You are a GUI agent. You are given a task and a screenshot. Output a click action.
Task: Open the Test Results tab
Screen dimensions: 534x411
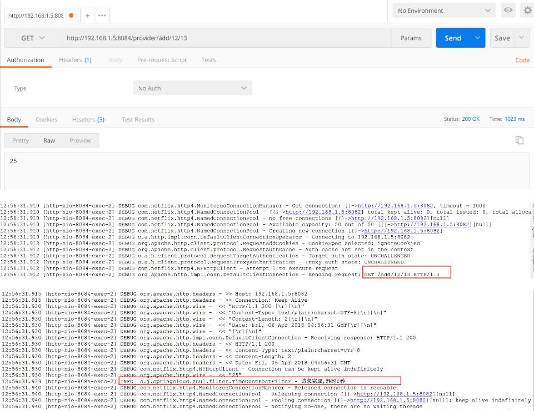point(138,119)
